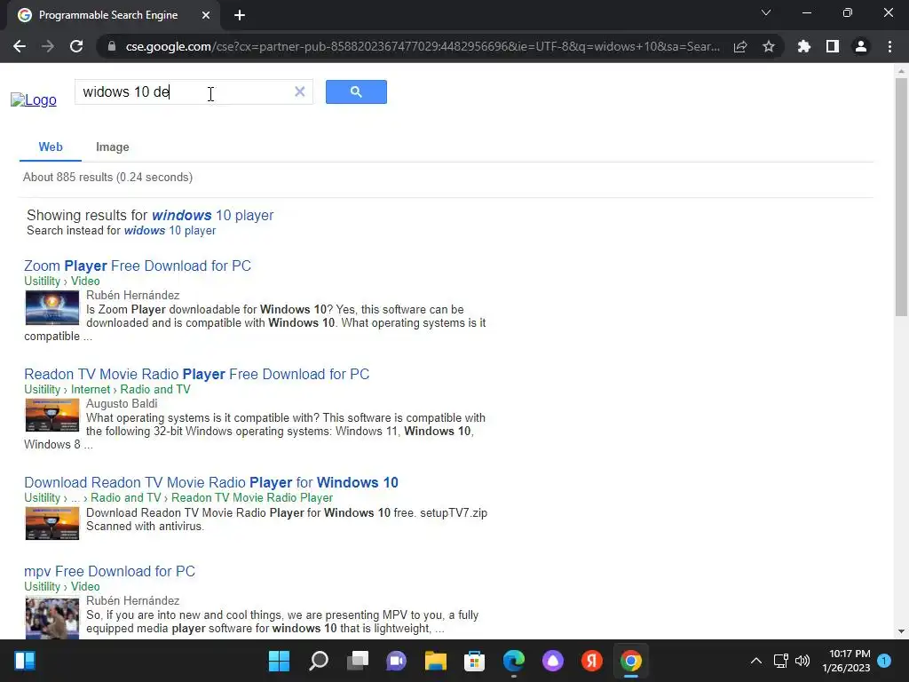Search instead for widows 10 player

170,231
